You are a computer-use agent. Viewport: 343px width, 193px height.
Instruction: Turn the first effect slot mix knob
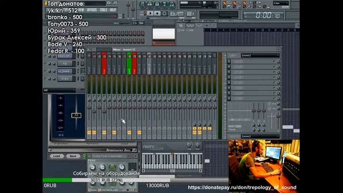tap(278, 62)
